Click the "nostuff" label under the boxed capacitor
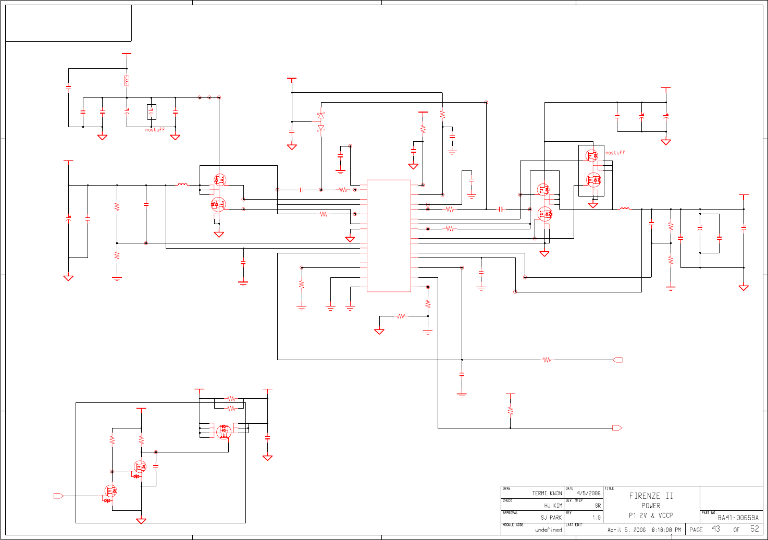The height and width of the screenshot is (540, 768). [155, 130]
